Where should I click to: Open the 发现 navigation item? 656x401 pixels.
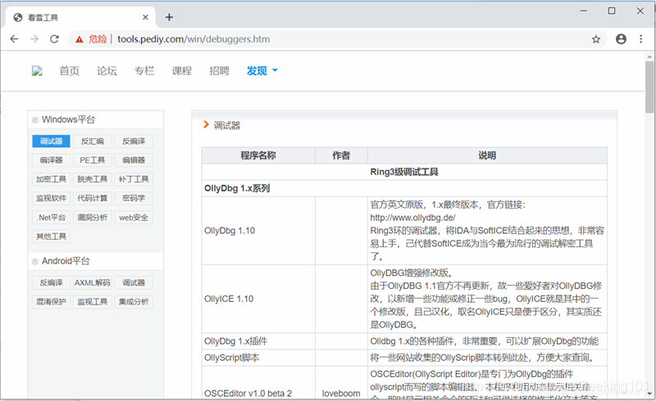coord(257,70)
